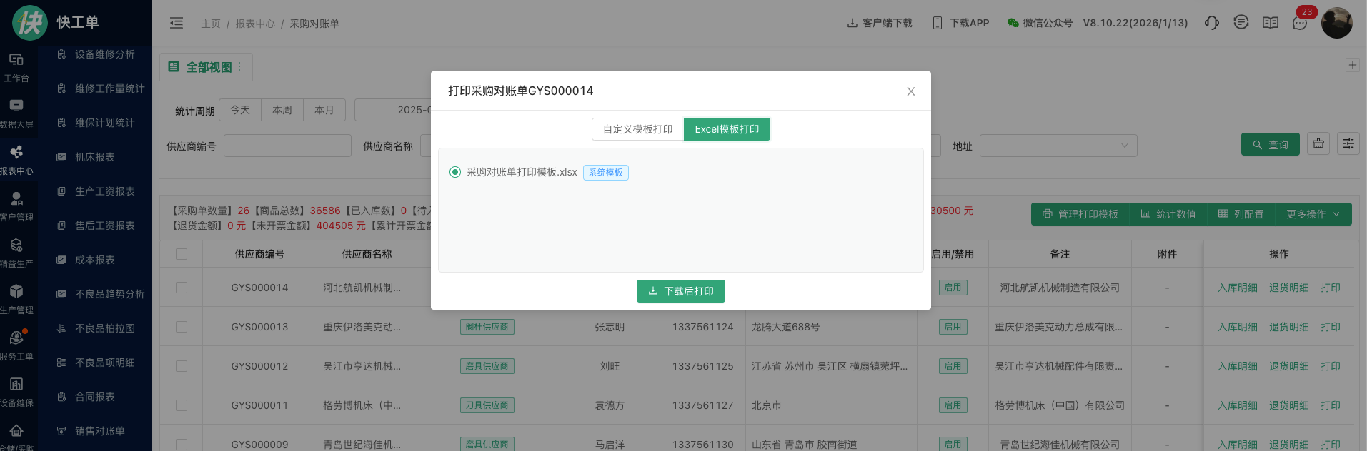This screenshot has height=451, width=1367.
Task: Collapse the sidebar menu using hamburger icon
Action: (177, 24)
